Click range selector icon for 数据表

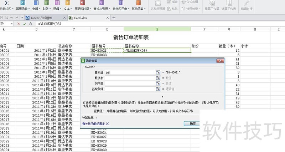tap(158, 78)
